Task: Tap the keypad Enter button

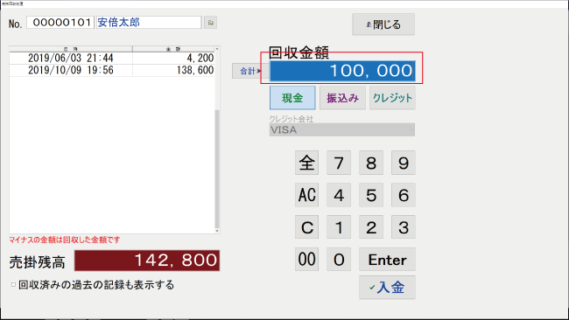Action: click(387, 260)
